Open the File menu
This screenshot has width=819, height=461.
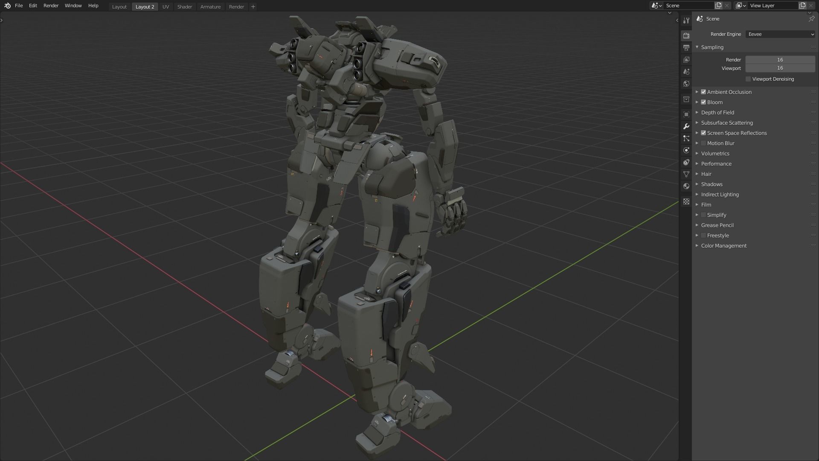coord(19,6)
